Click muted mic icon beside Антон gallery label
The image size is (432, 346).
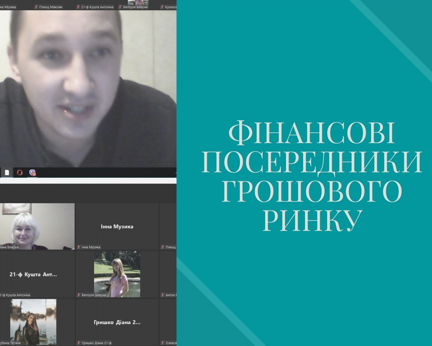(163, 295)
